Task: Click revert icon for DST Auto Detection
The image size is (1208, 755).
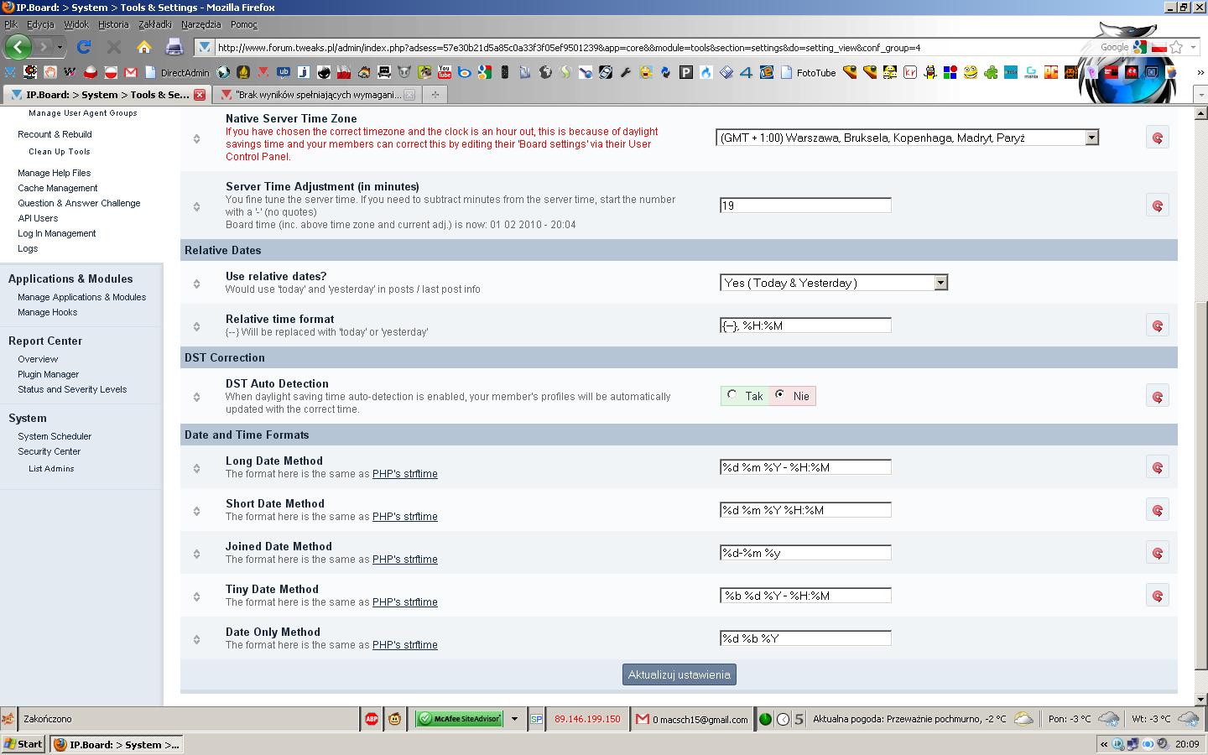Action: pos(1157,397)
